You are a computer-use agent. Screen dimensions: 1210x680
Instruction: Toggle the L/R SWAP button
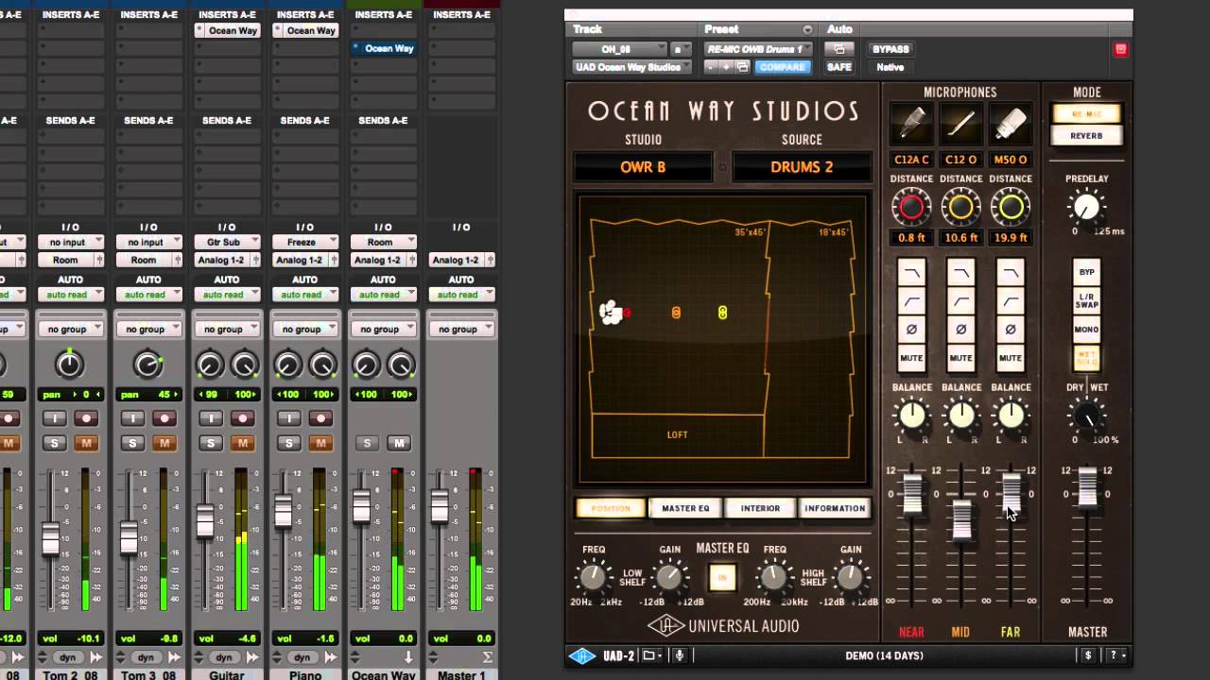coord(1087,301)
